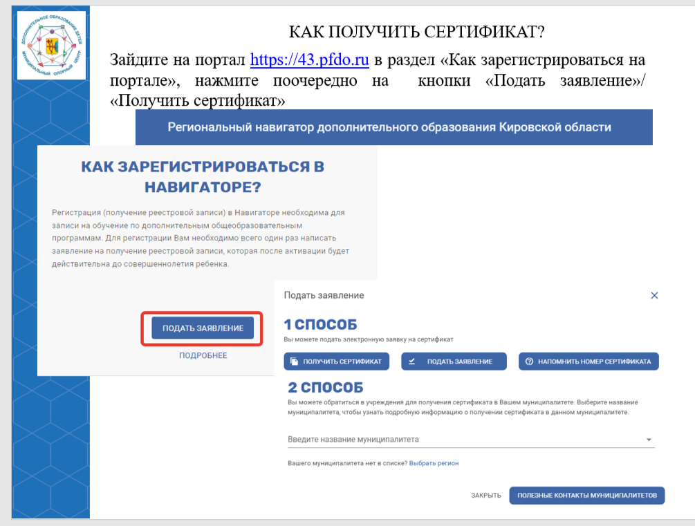This screenshot has width=695, height=526.
Task: Click the КАК ЗАРЕГИСТРИРОВАТЬСЯ В НАВИГАТОРЕ heading
Action: pos(203,176)
